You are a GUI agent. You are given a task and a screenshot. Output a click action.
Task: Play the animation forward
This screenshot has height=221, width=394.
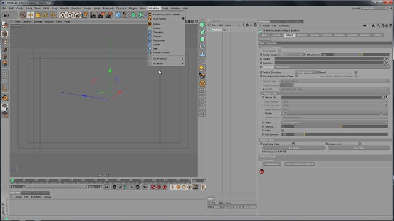(126, 187)
